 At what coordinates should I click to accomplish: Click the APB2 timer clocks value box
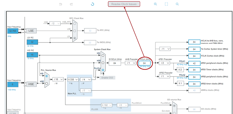click(x=194, y=84)
